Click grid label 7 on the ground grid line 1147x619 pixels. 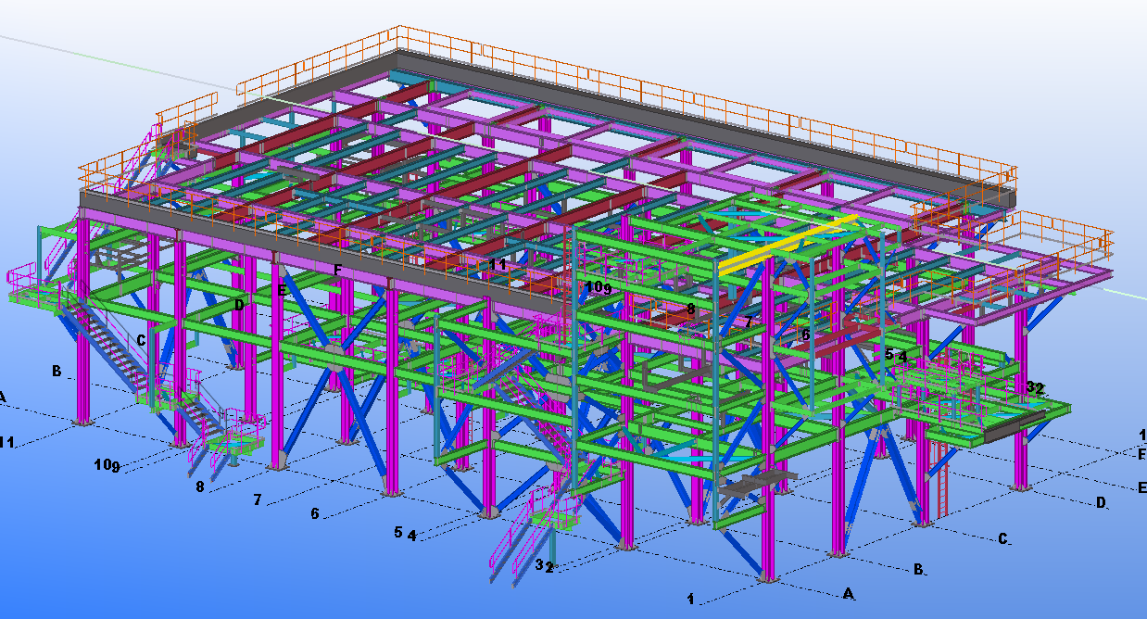point(258,499)
